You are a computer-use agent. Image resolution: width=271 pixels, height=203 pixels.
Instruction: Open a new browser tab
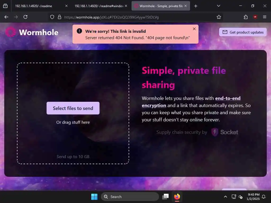pos(196,6)
